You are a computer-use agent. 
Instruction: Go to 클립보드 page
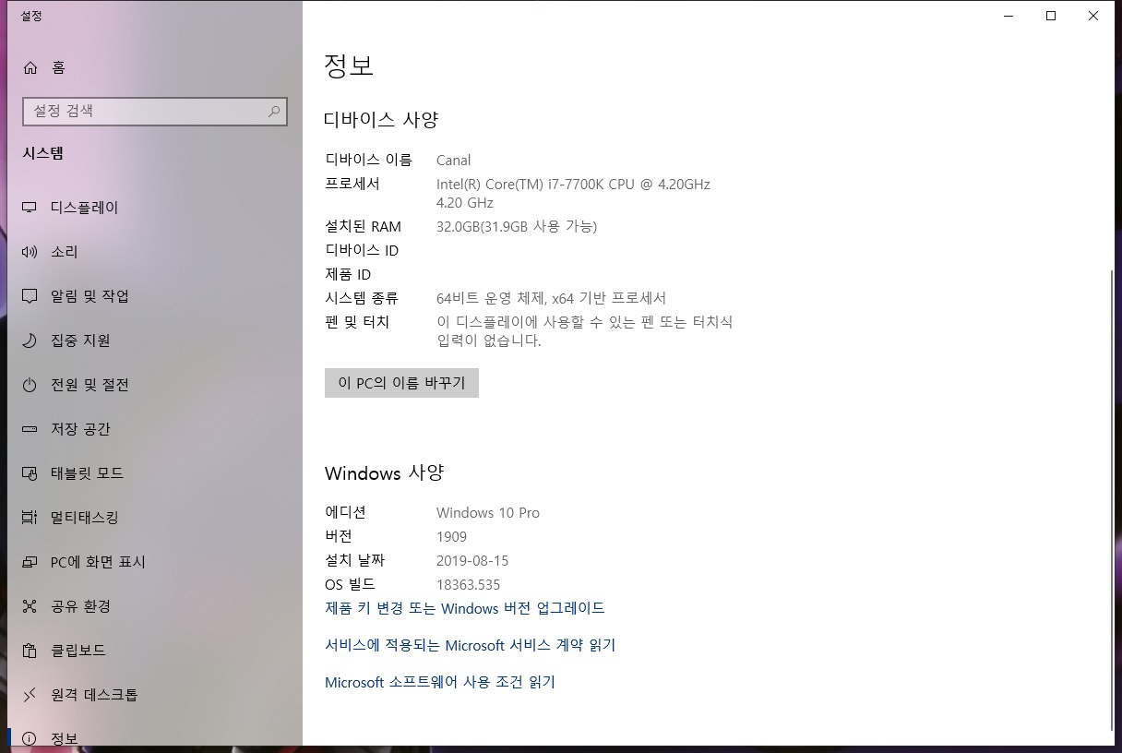click(x=155, y=651)
